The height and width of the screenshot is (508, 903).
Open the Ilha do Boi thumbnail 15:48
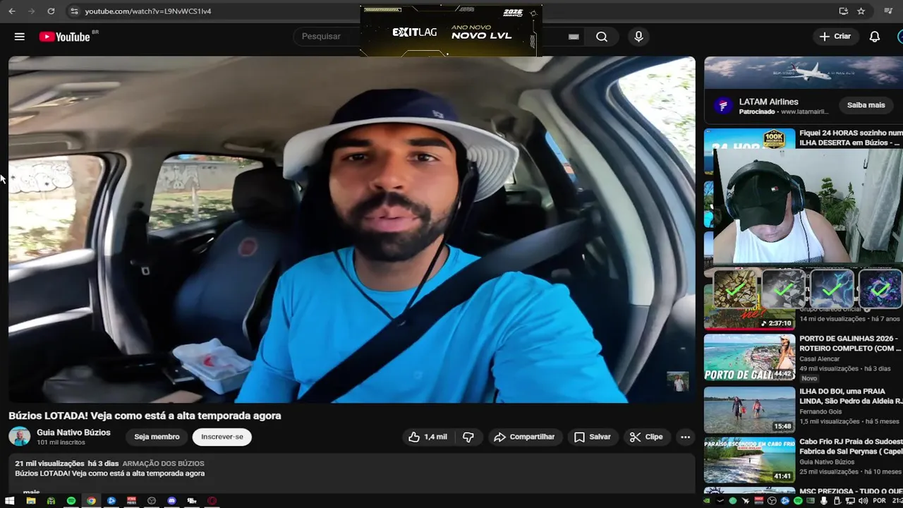point(749,409)
